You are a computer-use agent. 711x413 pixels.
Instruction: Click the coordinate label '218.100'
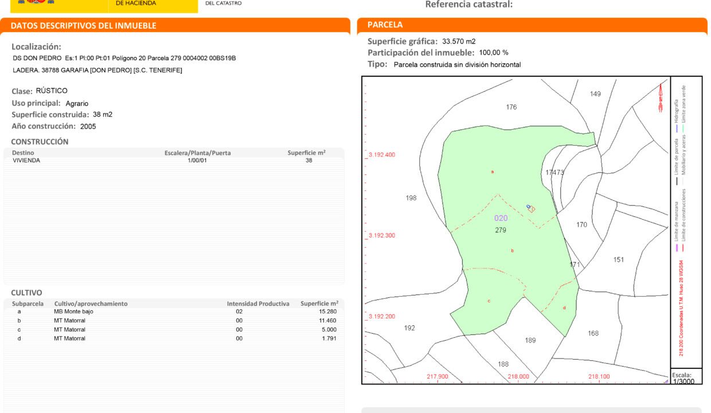click(x=599, y=377)
